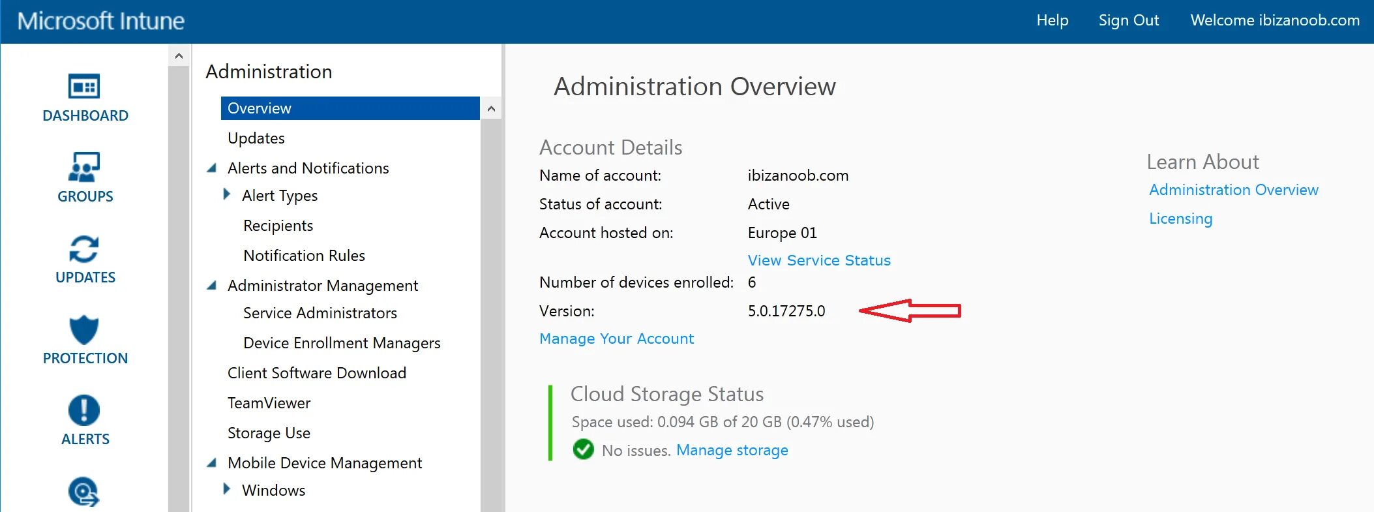Click the Updates sync icon

[x=84, y=248]
